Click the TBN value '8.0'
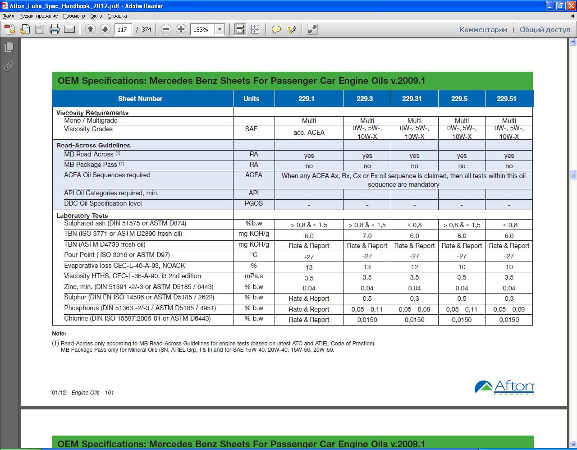577x450 pixels. point(462,236)
